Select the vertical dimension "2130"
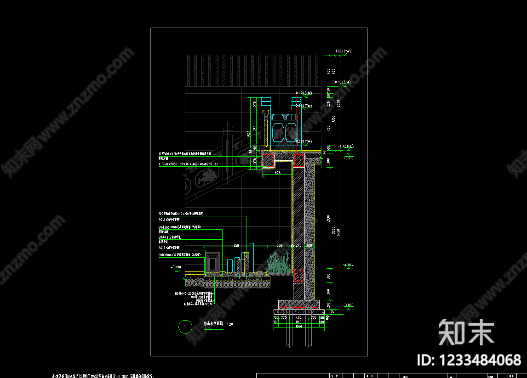Viewport: 527px width, 378px height. click(x=329, y=219)
